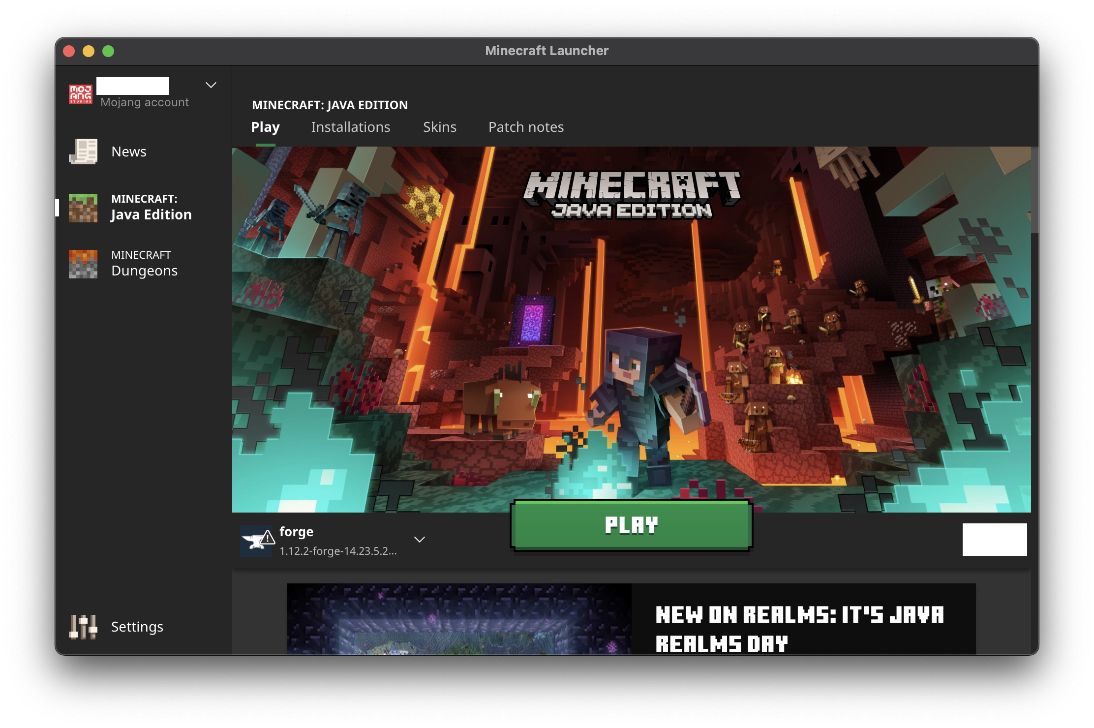
Task: Click the Mojang Studios account avatar
Action: pyautogui.click(x=80, y=93)
